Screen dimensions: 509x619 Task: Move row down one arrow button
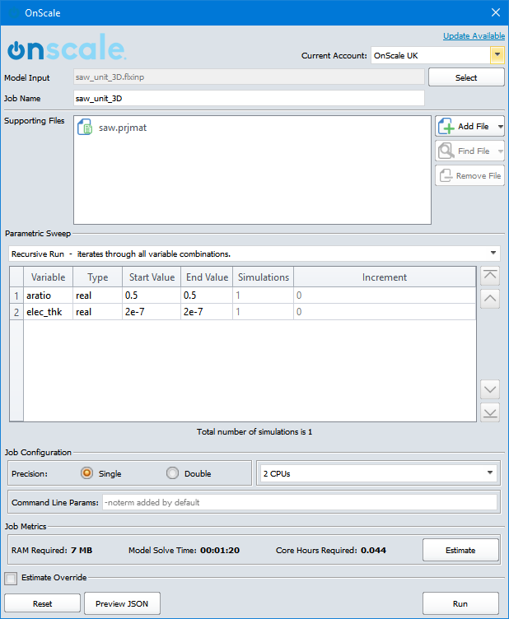point(490,389)
